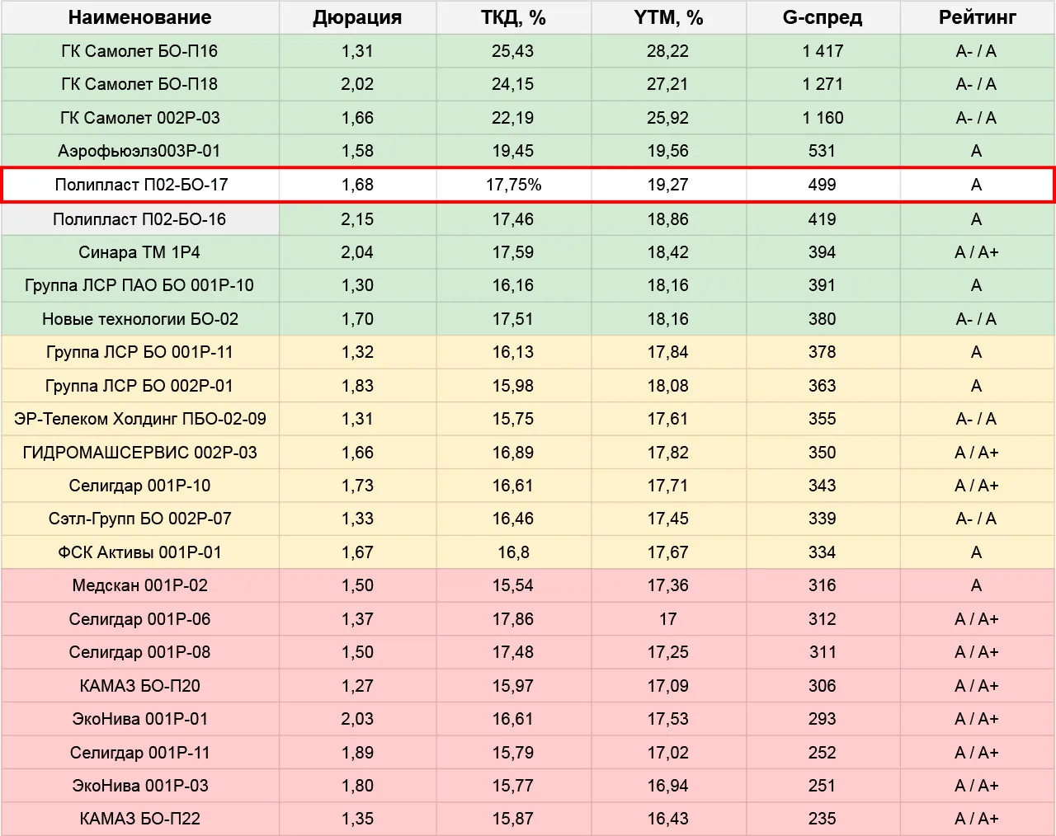1056x836 pixels.
Task: Click ТКД value "16,8" for ФСК Активы 001Р-01
Action: [513, 552]
